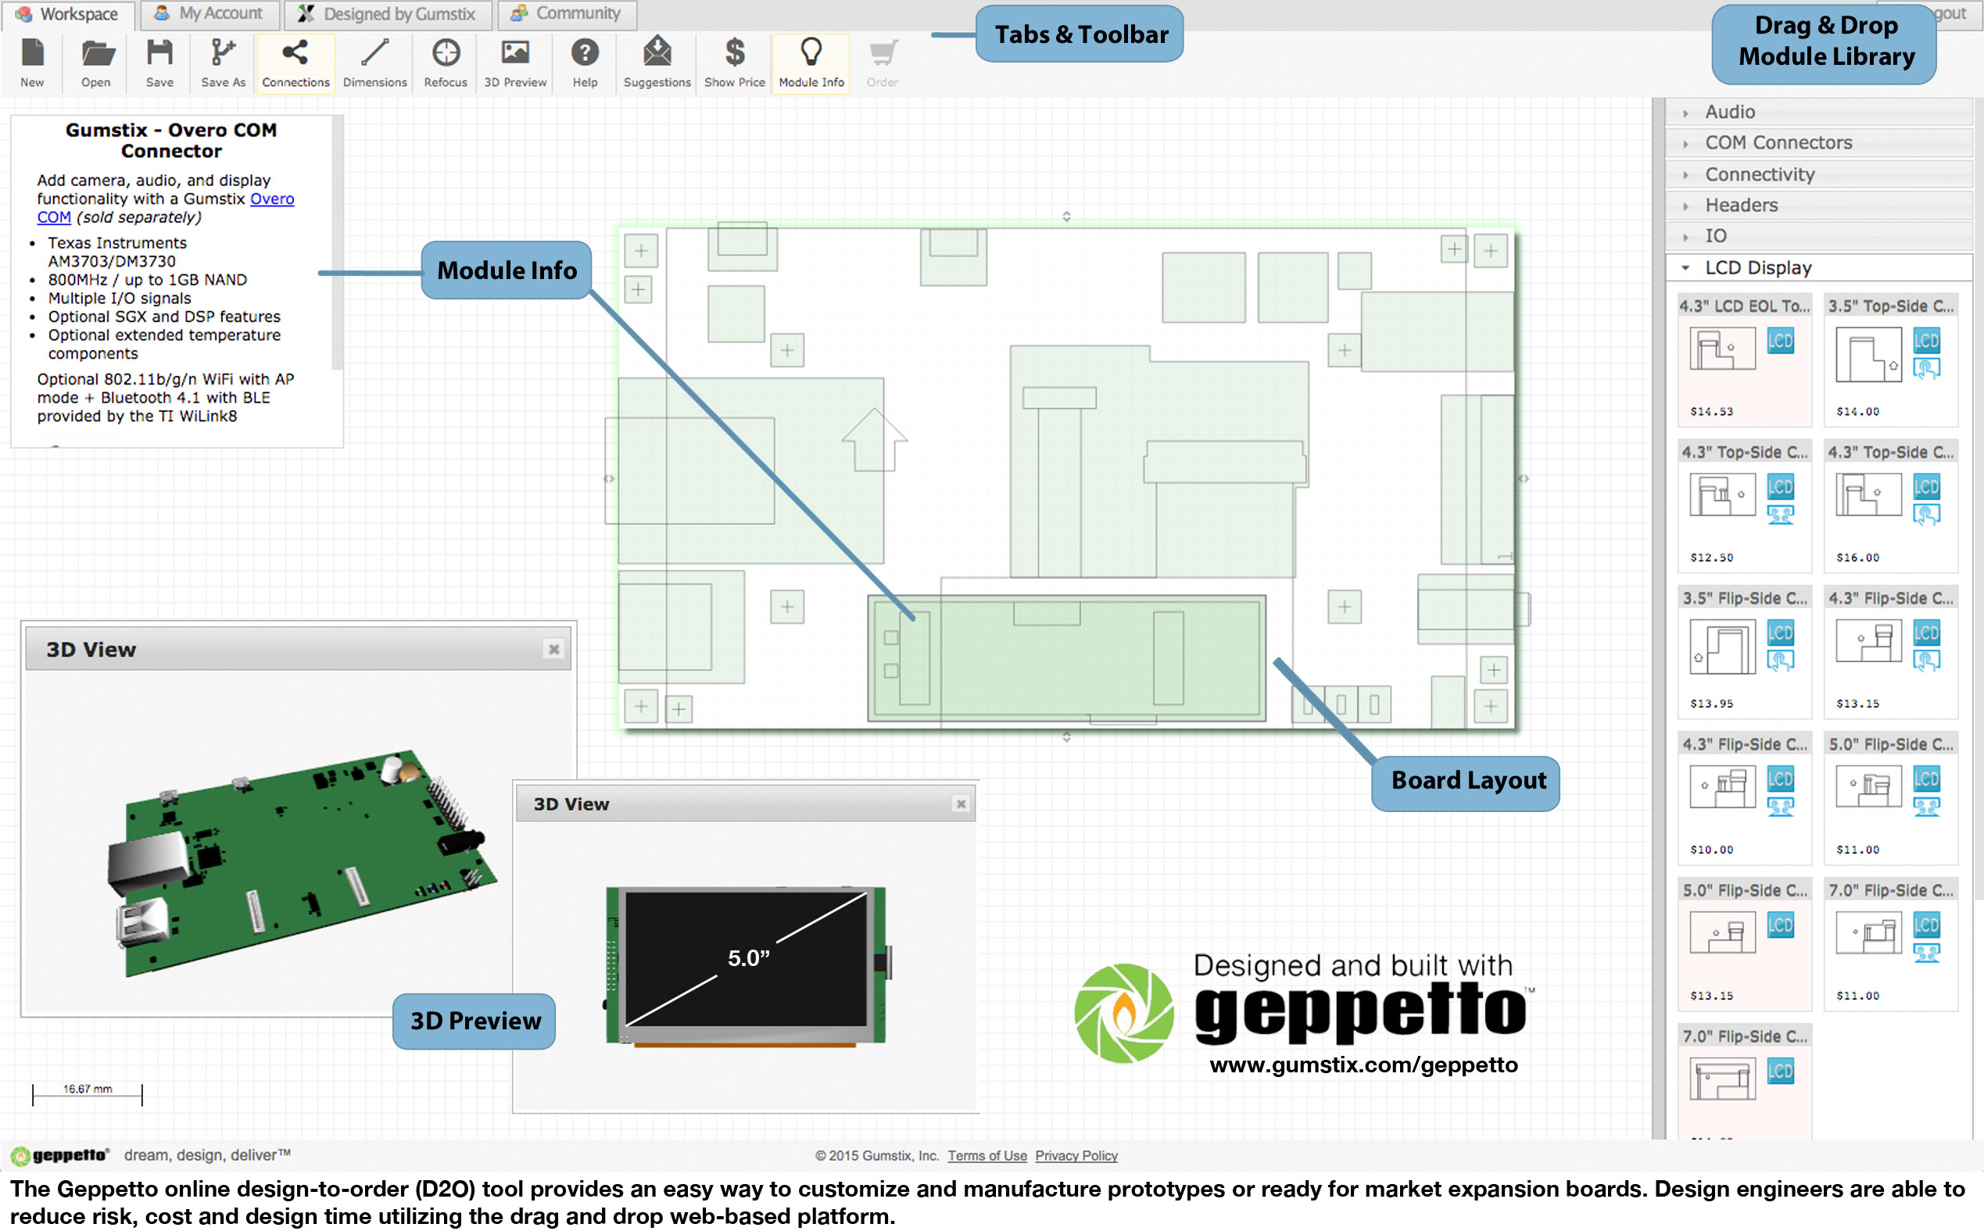Viewport: 1984px width, 1231px height.
Task: Click the multi-touch icon on the 7.0" $11.00 card
Action: (x=1926, y=953)
